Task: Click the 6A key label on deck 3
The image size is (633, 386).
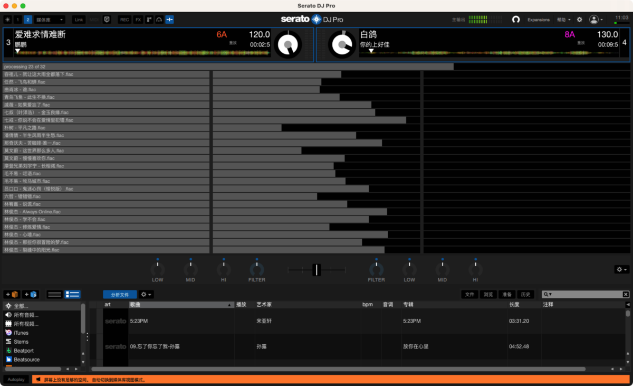Action: 222,35
